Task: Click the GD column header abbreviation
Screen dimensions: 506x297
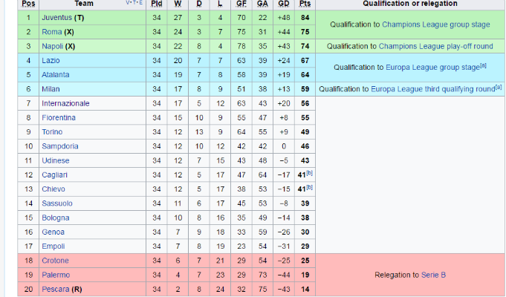Action: tap(284, 4)
